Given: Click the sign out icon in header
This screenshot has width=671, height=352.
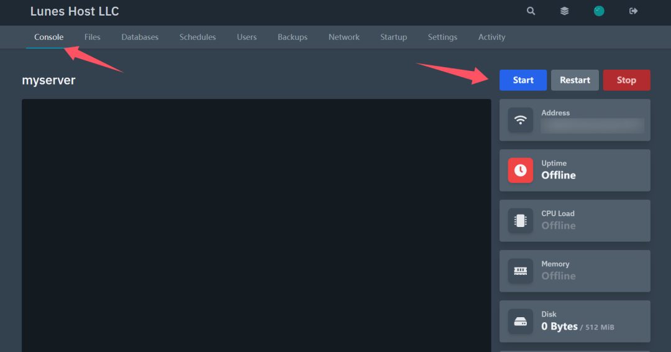Looking at the screenshot, I should [x=633, y=11].
